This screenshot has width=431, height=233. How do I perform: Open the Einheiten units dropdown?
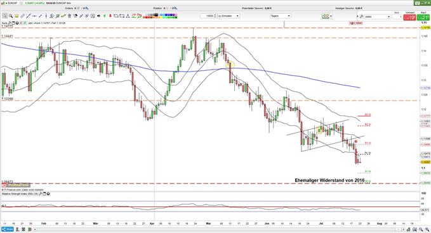(x=229, y=16)
